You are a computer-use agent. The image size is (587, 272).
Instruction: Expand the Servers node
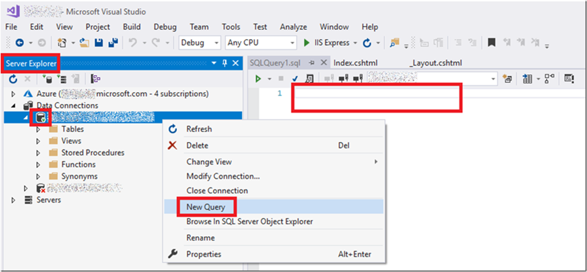pos(13,200)
